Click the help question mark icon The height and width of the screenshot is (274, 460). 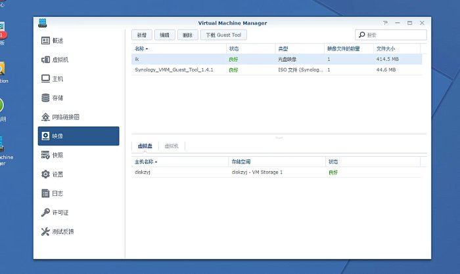(385, 23)
